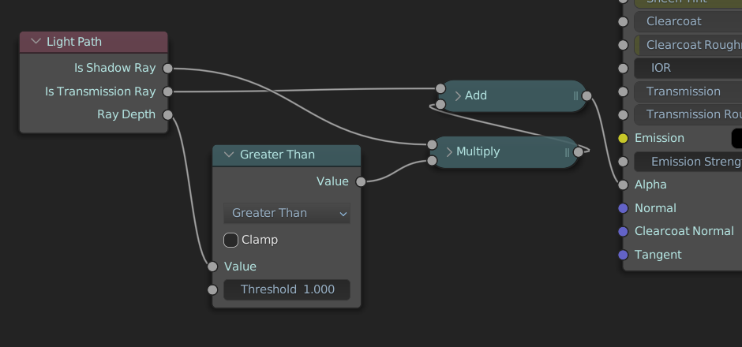Click the Is Shadow Ray label
The image size is (742, 347).
115,68
